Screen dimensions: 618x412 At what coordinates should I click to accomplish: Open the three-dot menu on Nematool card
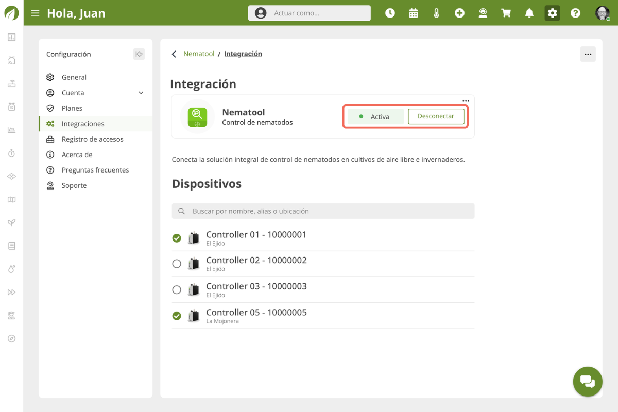(466, 101)
